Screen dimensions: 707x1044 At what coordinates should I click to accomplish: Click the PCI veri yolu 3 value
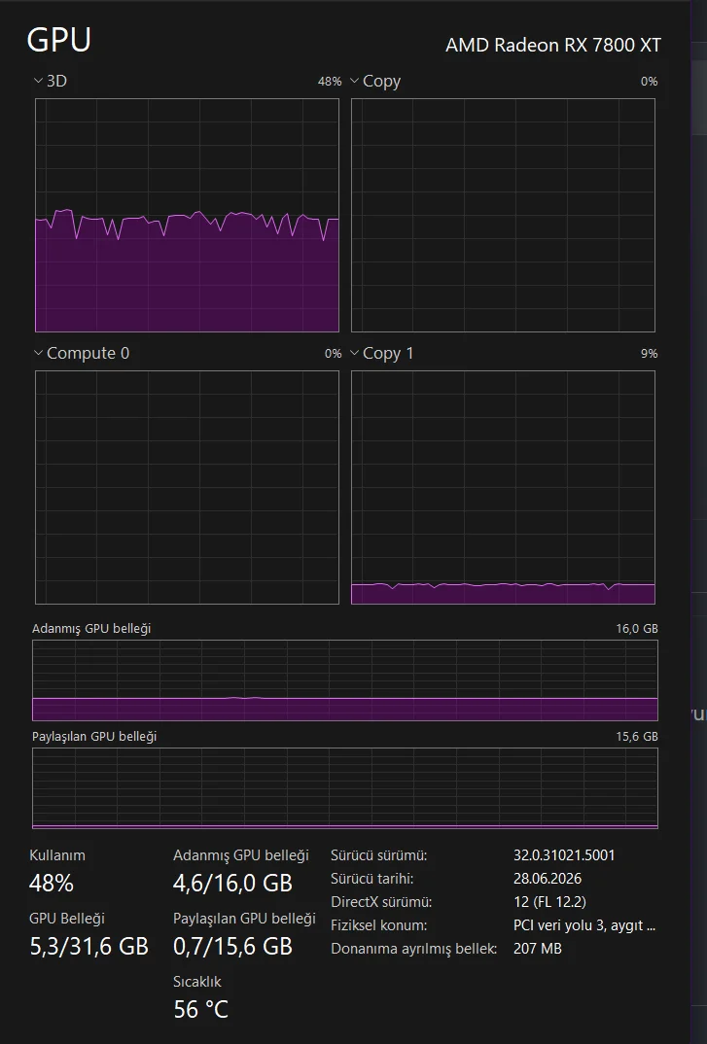coord(584,925)
